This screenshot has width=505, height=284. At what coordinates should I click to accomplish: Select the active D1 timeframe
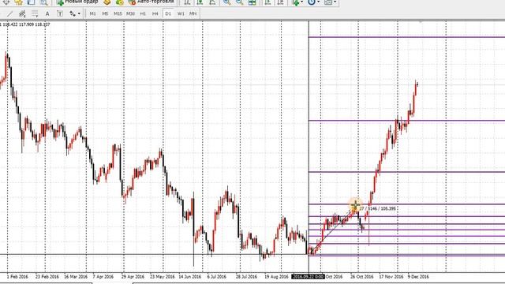(x=168, y=13)
